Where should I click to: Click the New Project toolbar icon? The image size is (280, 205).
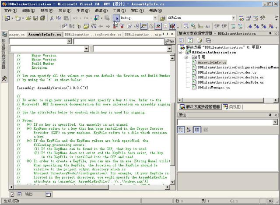7,18
